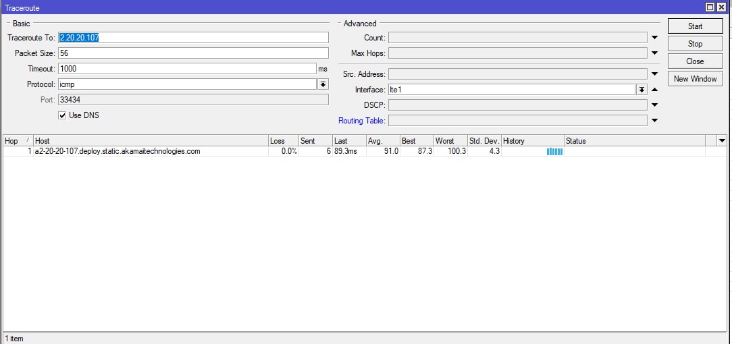Sort by the Std. Dev. column header
Viewport: 732px width, 344px height.
click(485, 141)
